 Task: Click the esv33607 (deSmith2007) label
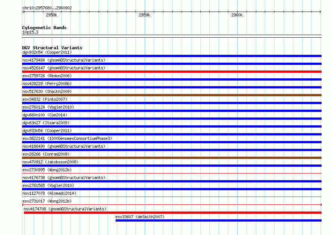tap(140, 217)
